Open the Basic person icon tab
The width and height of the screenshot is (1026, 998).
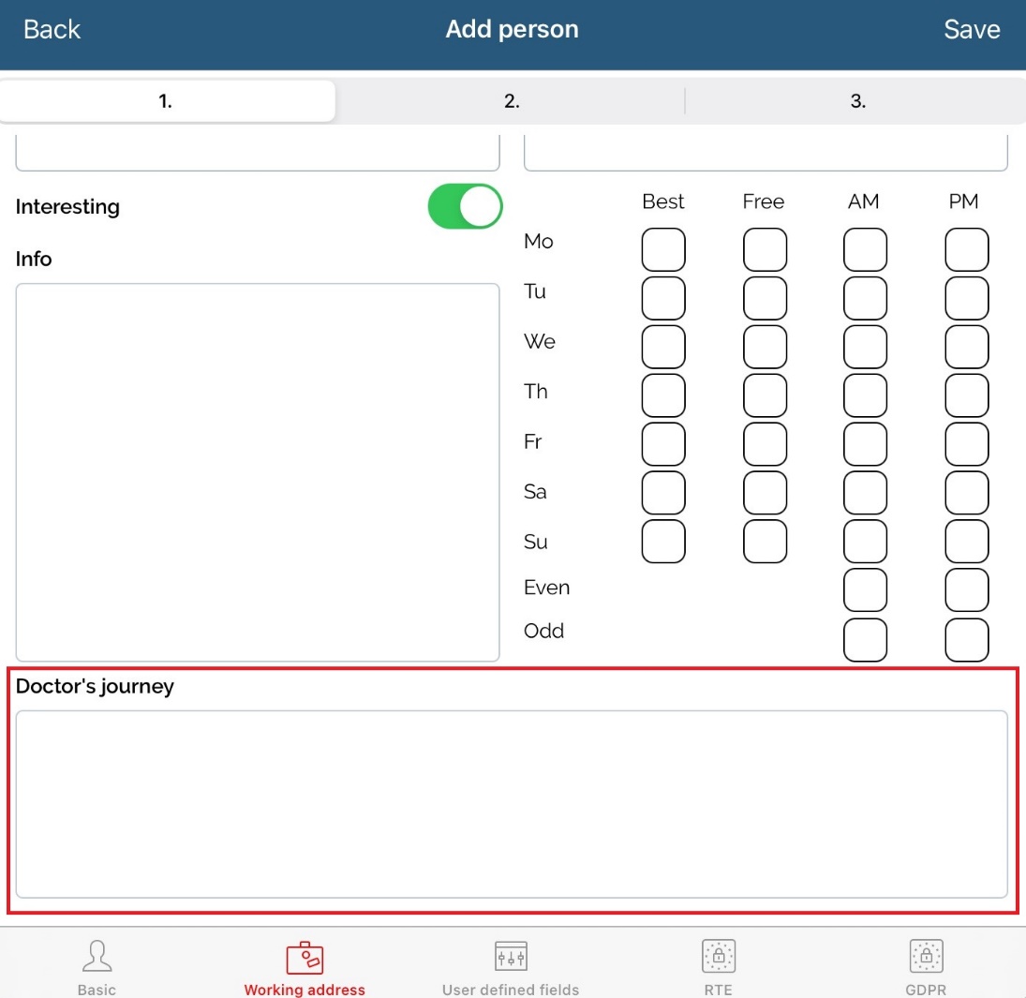[x=97, y=957]
